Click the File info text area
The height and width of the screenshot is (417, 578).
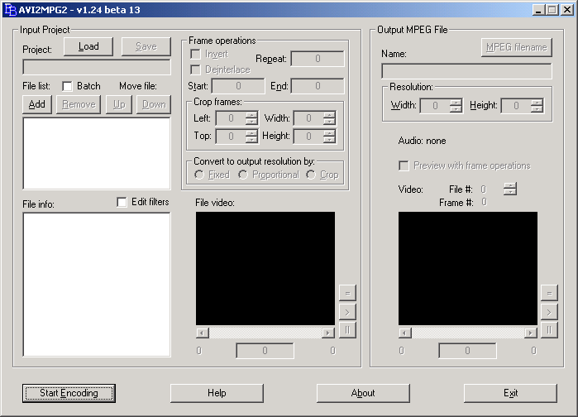pyautogui.click(x=96, y=284)
